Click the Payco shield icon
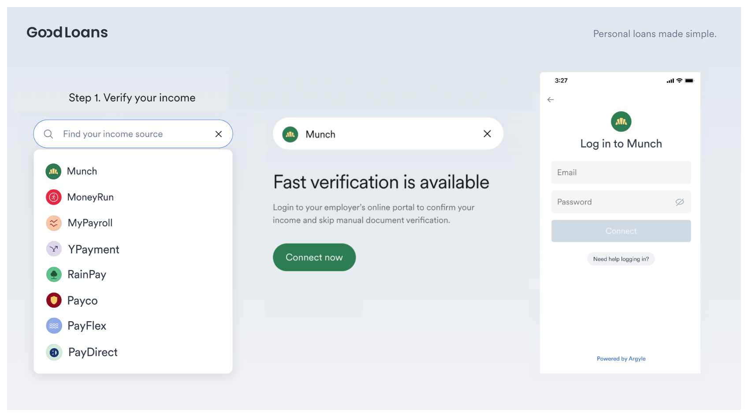The width and height of the screenshot is (748, 417). click(53, 300)
